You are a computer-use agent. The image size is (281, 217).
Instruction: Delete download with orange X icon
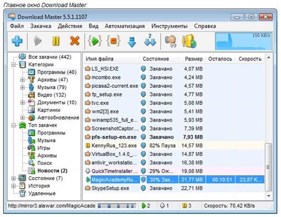point(75,41)
